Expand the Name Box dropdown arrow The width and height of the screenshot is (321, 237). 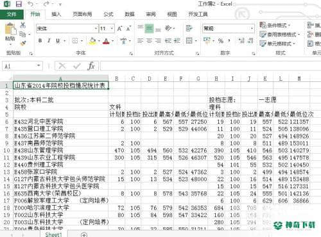click(39, 65)
